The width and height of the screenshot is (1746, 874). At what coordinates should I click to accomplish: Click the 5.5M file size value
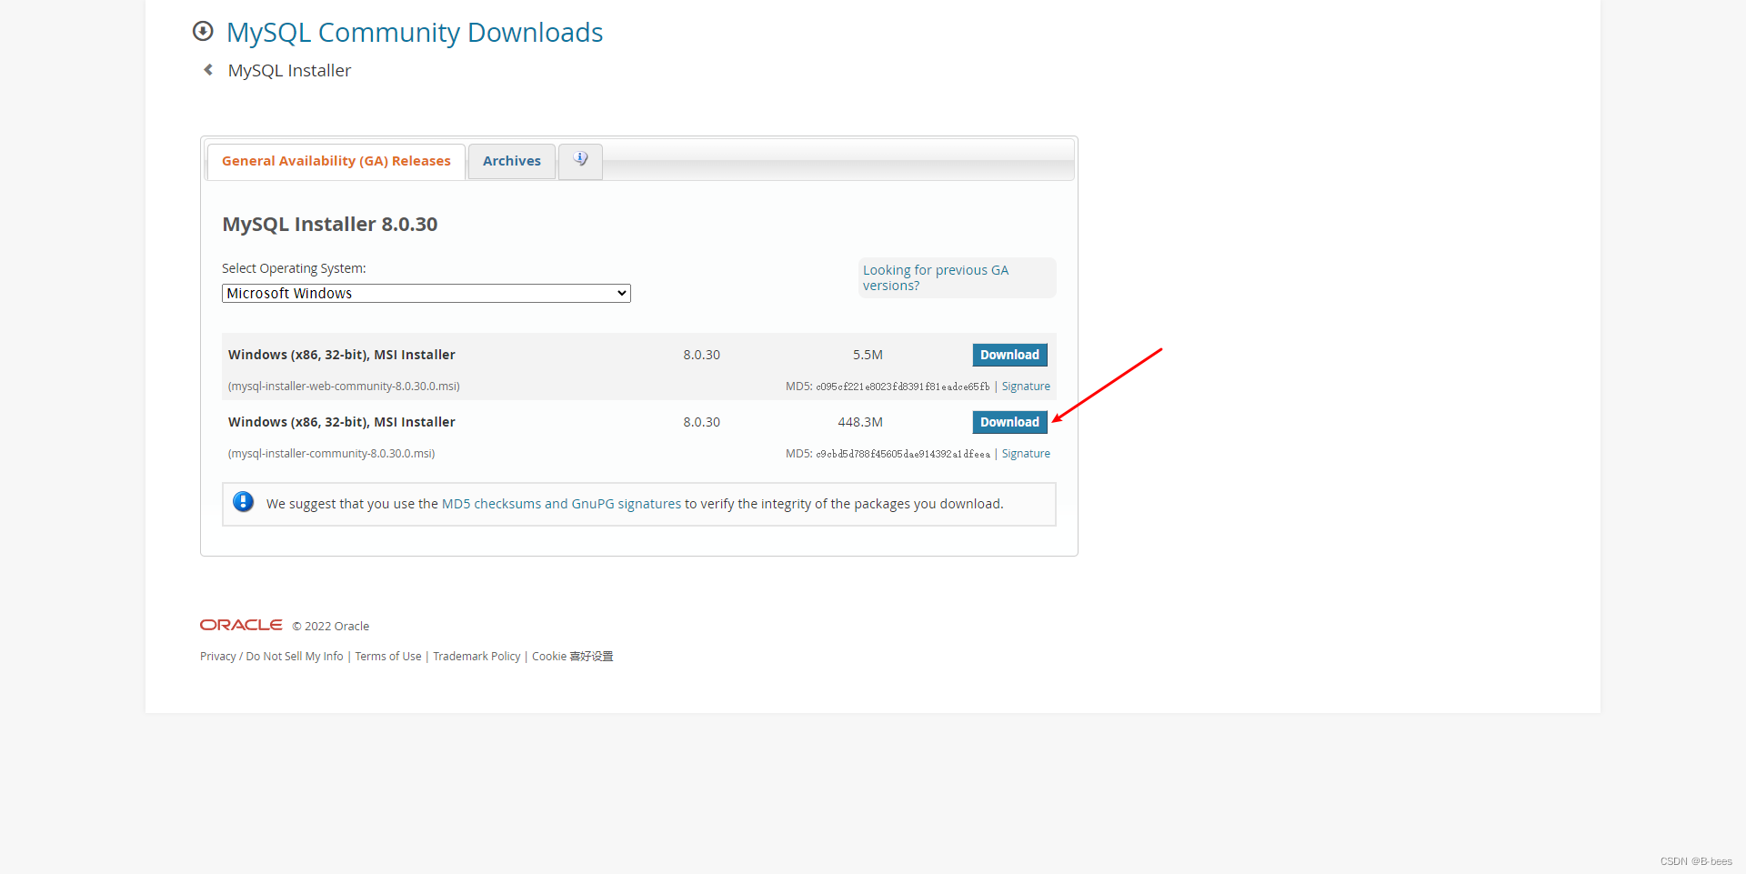868,355
